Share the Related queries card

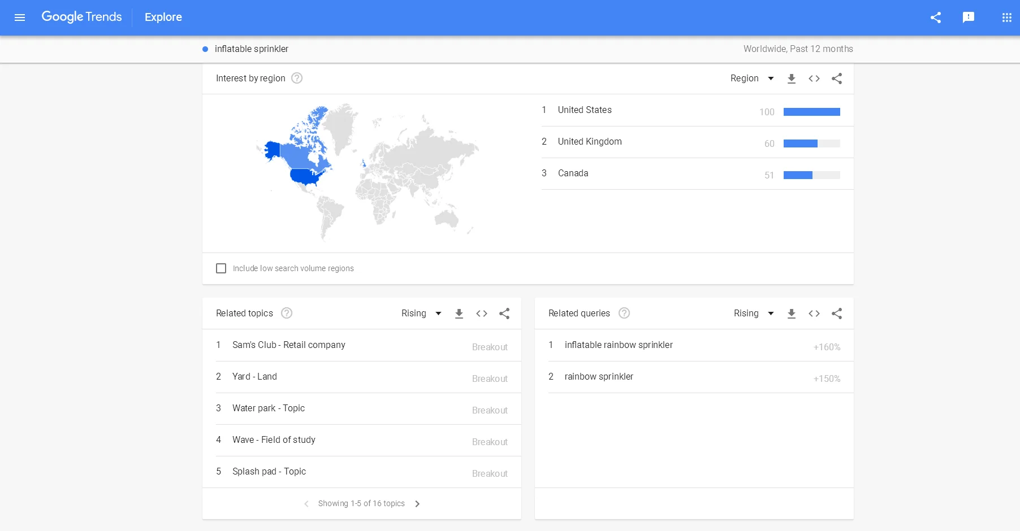pyautogui.click(x=837, y=314)
